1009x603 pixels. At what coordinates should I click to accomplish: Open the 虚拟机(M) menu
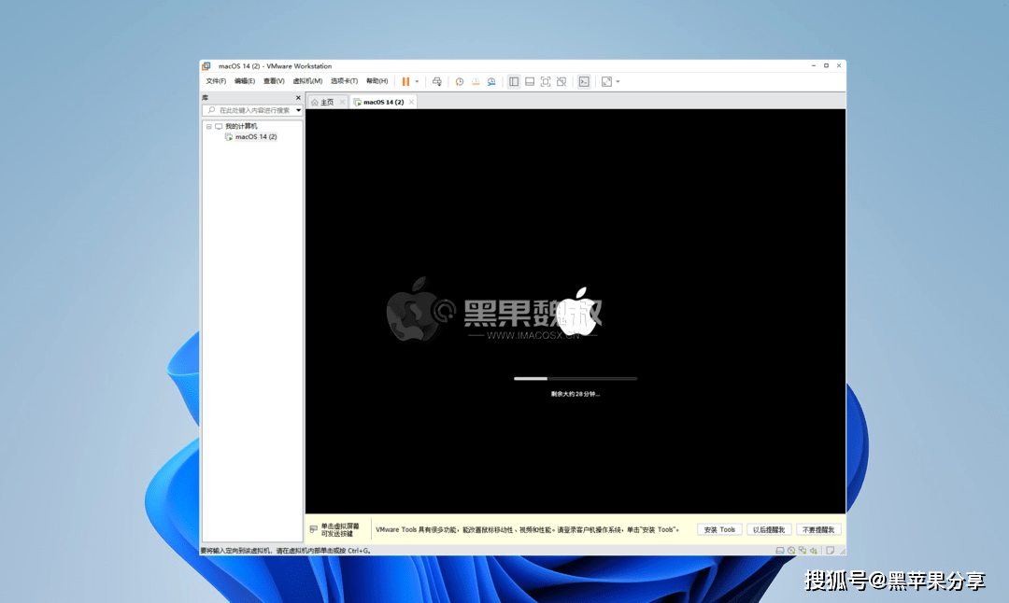point(307,81)
